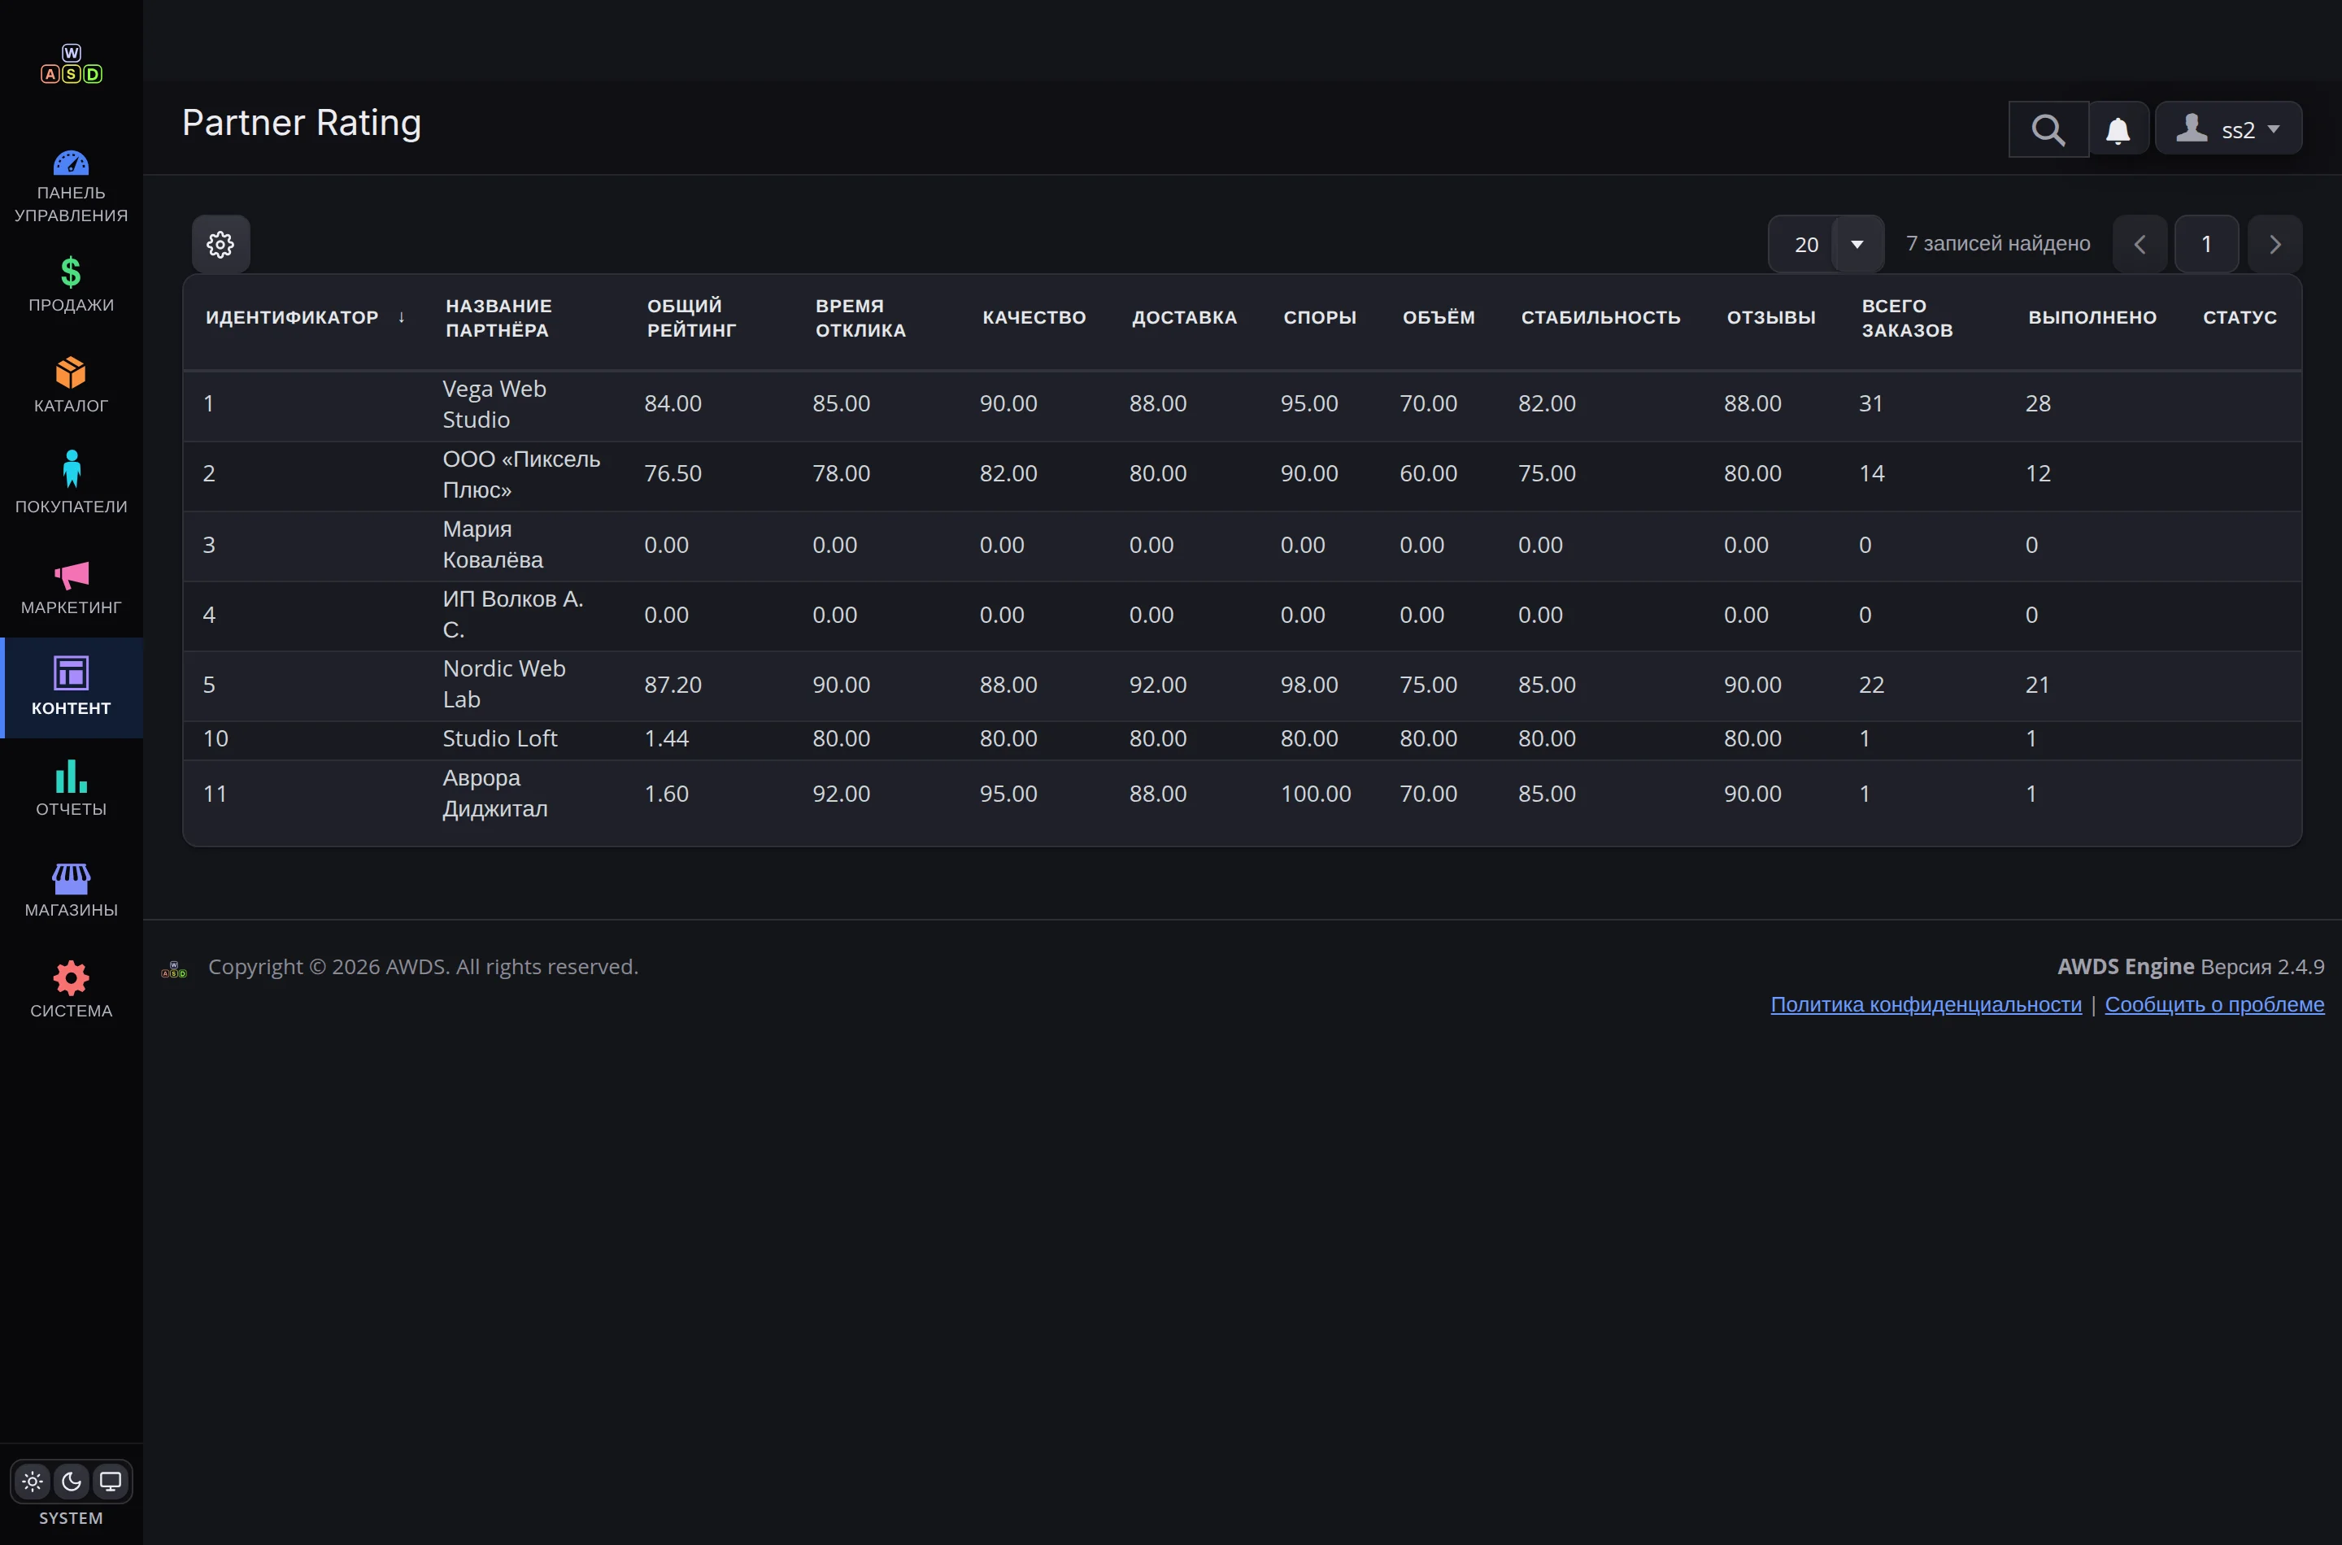The width and height of the screenshot is (2342, 1545).
Task: Select the ООО «Пиксель Плюс» partner name
Action: tap(521, 474)
